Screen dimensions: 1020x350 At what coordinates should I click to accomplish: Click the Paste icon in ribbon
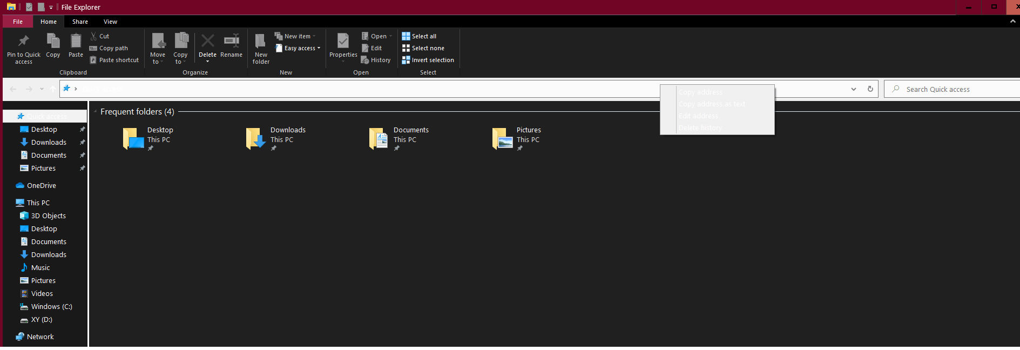click(76, 41)
